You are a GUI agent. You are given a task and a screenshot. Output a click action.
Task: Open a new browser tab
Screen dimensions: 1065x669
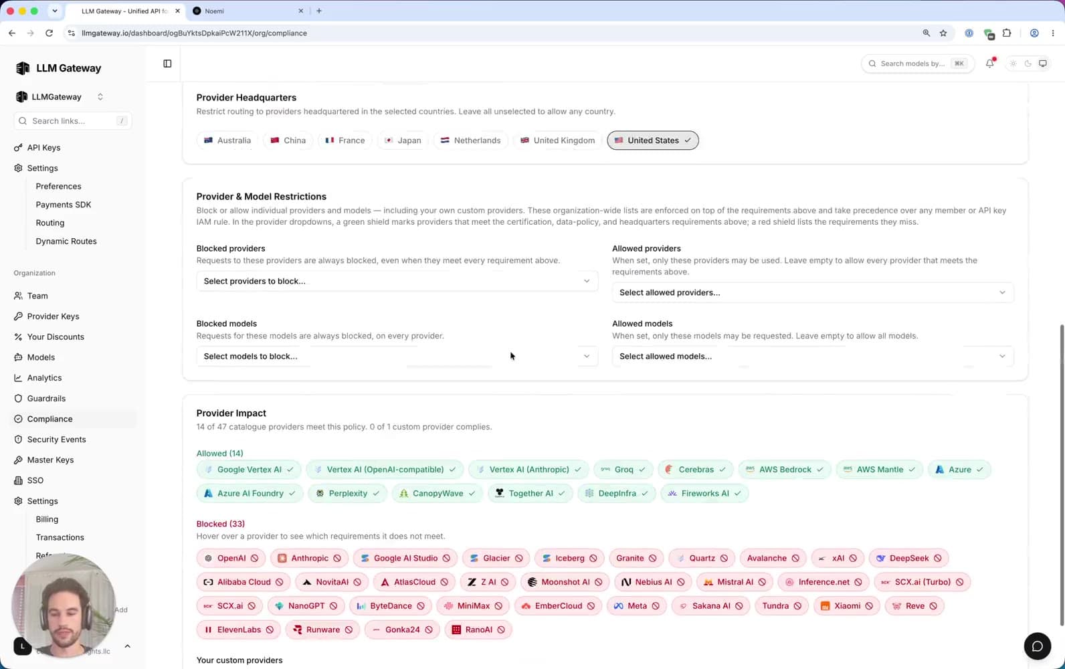[x=319, y=11]
